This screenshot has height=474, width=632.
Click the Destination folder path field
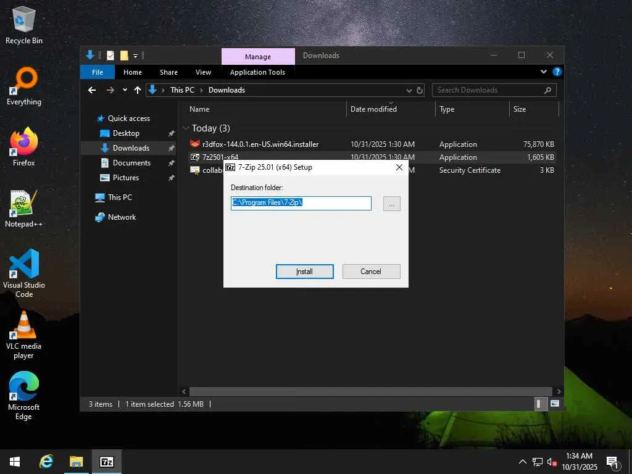(x=301, y=203)
